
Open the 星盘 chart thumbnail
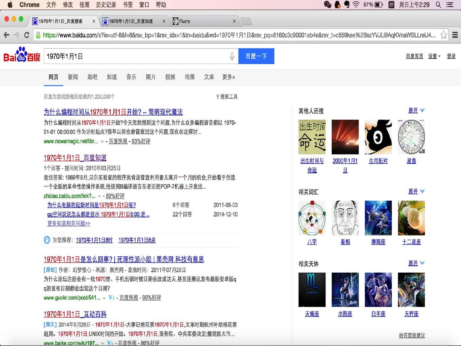[x=411, y=137]
